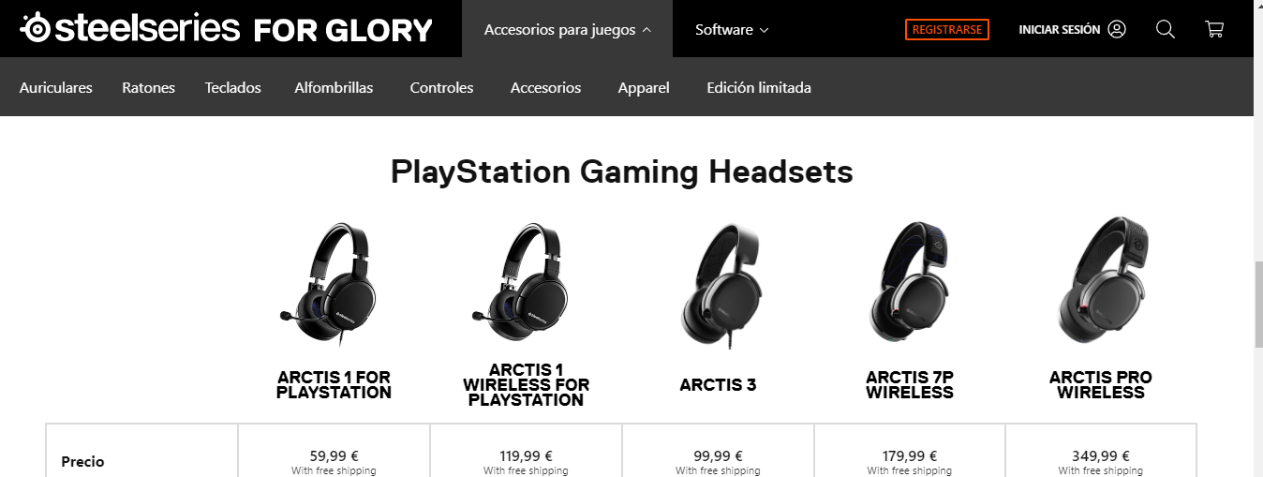
Task: Open the Auriculares category
Action: 56,87
